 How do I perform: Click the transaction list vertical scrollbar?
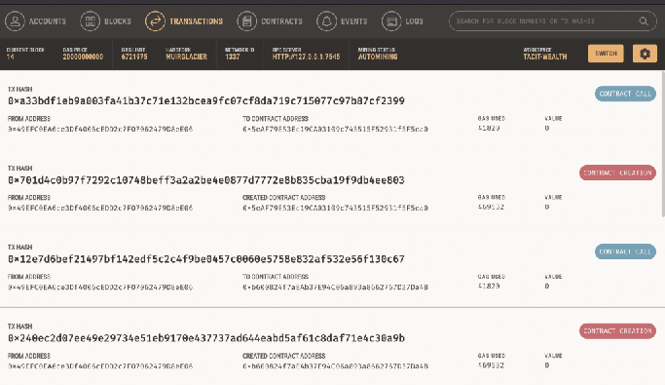click(x=663, y=144)
